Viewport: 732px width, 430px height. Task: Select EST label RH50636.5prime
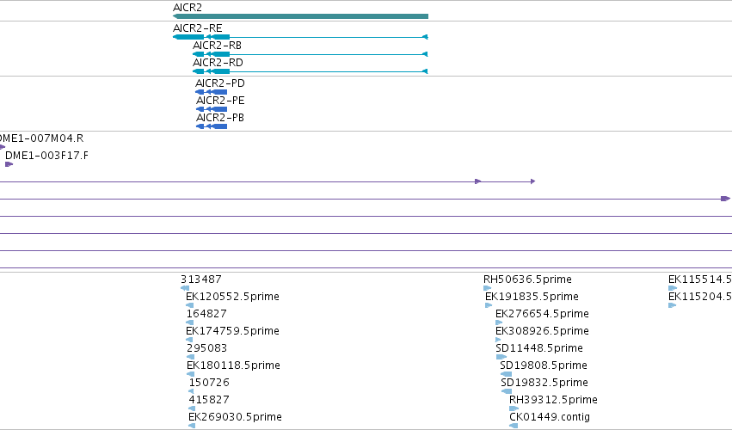527,279
